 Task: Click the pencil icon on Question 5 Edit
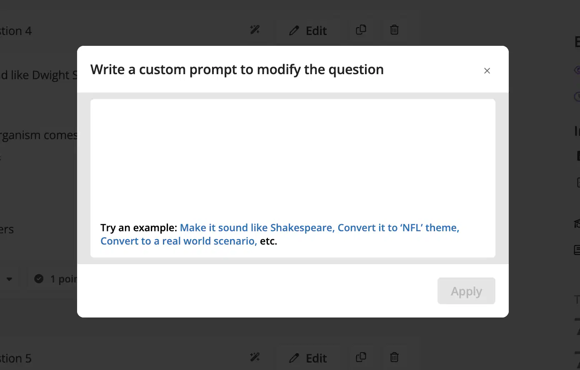pyautogui.click(x=294, y=358)
